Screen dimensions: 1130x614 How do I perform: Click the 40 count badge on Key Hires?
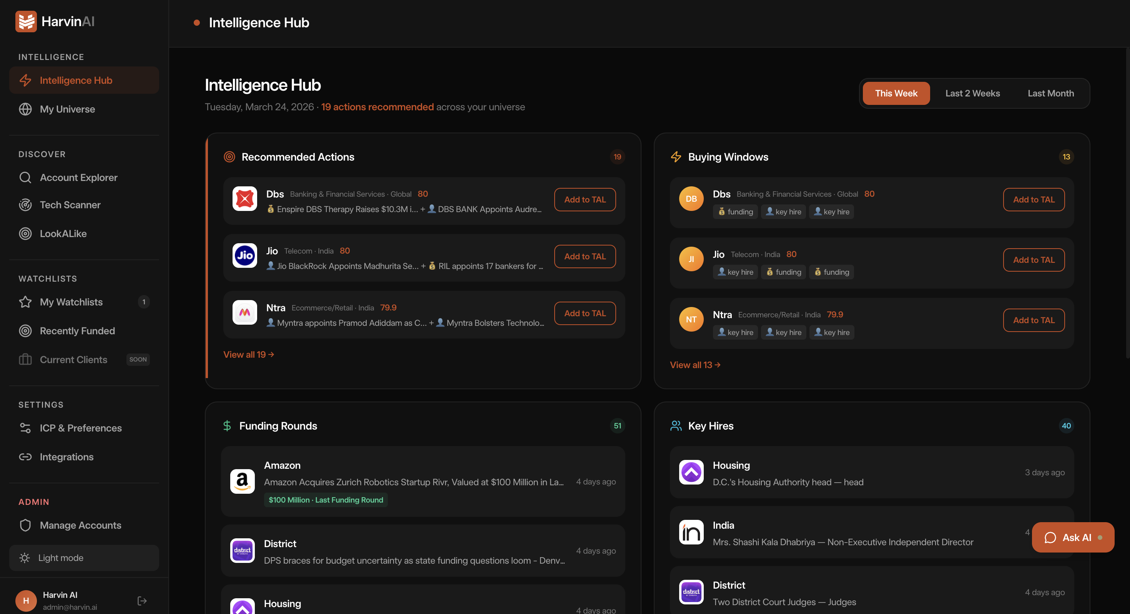1067,426
